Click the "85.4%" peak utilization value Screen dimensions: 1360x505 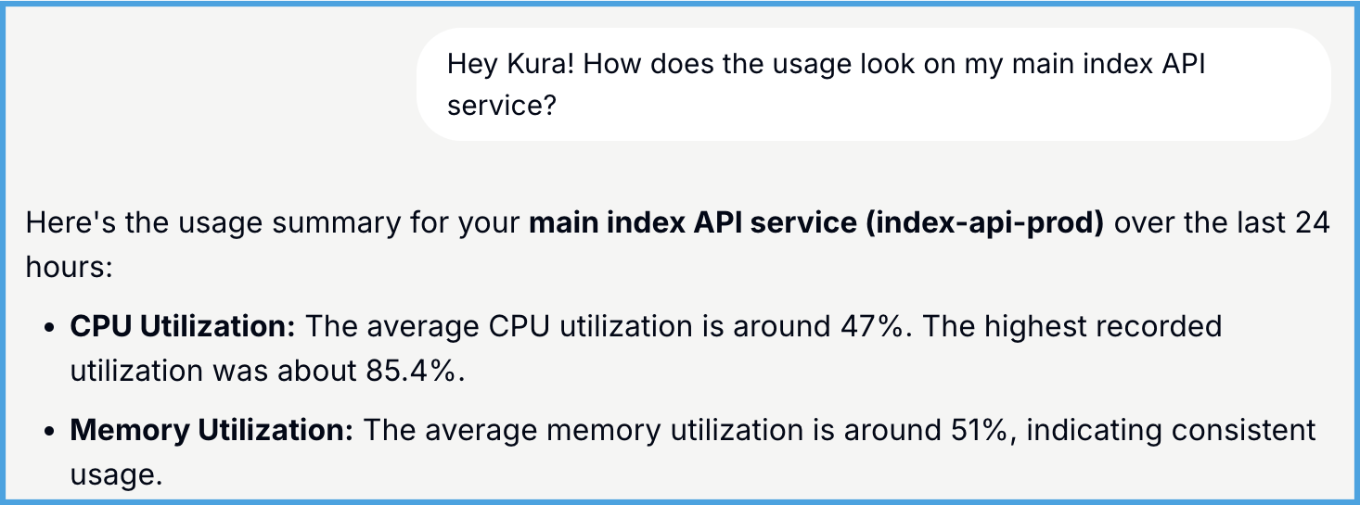click(409, 371)
